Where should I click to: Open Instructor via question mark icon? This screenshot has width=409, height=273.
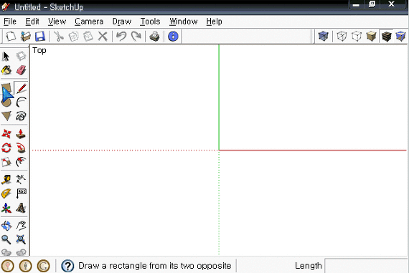click(x=67, y=266)
